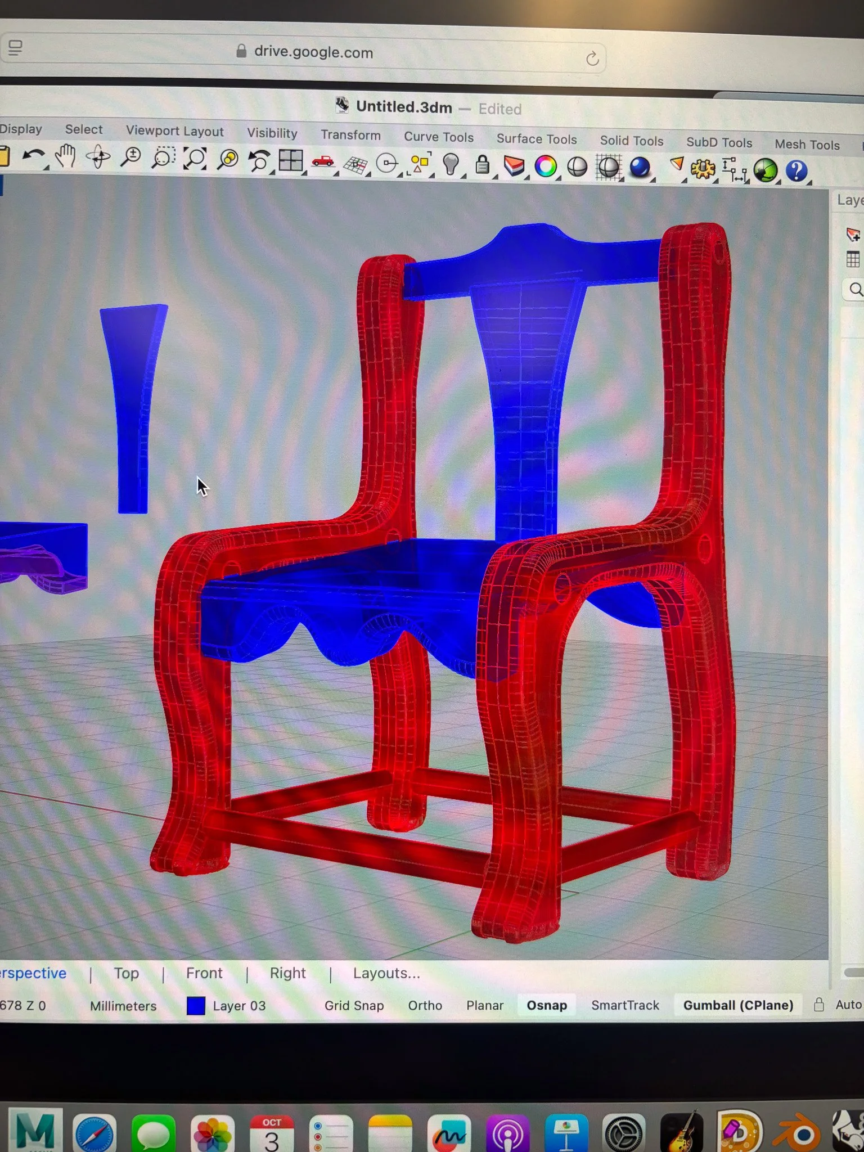
Task: Click the search magnifier in the right panel
Action: (x=856, y=289)
